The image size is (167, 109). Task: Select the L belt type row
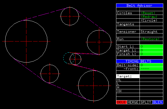[128, 84]
